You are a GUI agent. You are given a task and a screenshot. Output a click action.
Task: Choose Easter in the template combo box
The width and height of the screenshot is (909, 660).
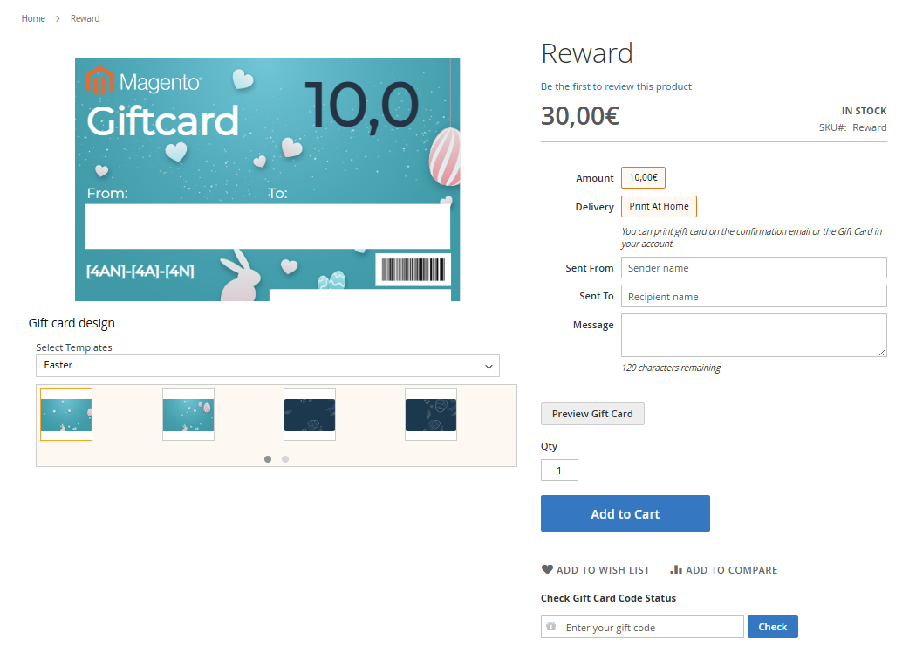point(268,366)
